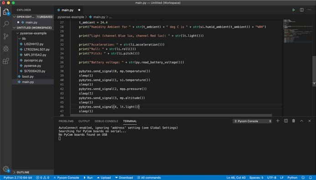
Task: Click breadcrumb ellipsis symbol
Action: (x=110, y=17)
